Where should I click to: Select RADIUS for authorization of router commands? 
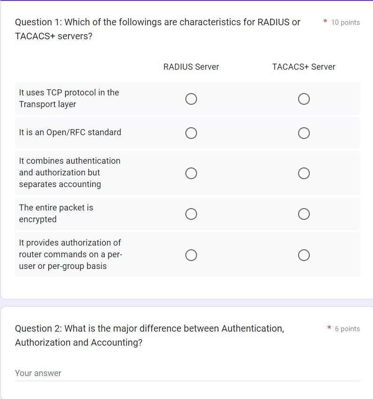click(191, 255)
